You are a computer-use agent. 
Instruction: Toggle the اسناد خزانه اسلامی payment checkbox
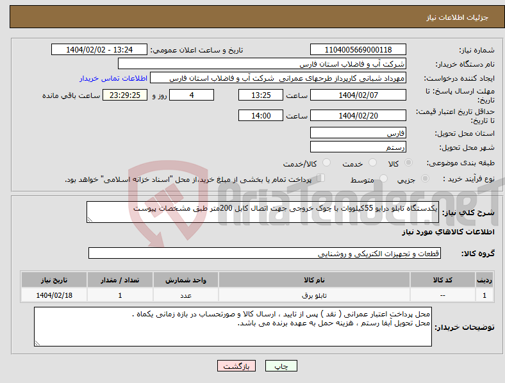pyautogui.click(x=320, y=178)
